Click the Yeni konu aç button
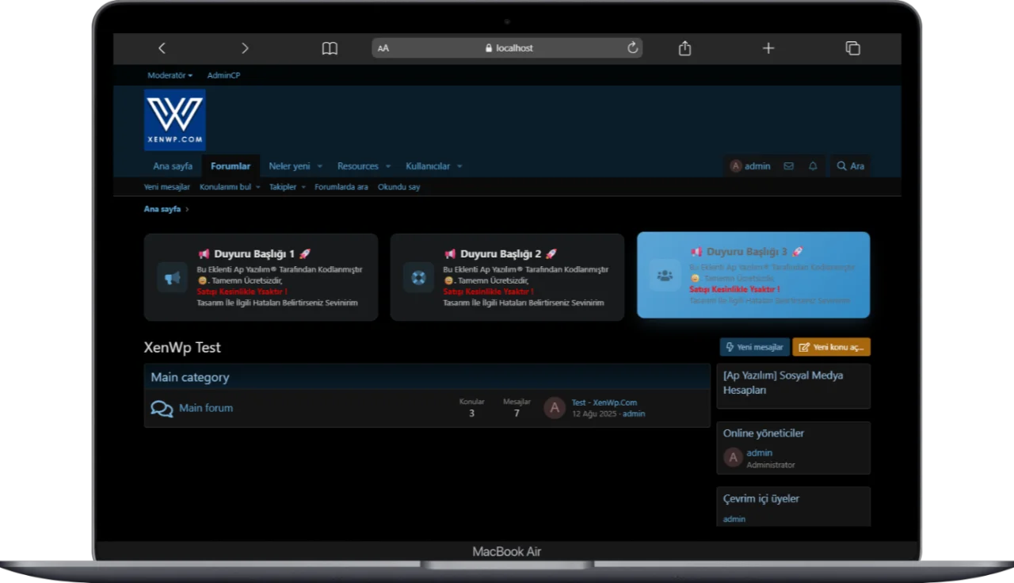Image resolution: width=1014 pixels, height=583 pixels. click(x=831, y=347)
